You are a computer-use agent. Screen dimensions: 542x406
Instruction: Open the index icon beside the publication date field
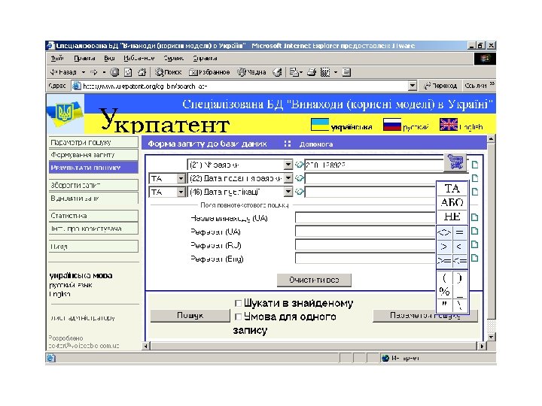pos(300,192)
